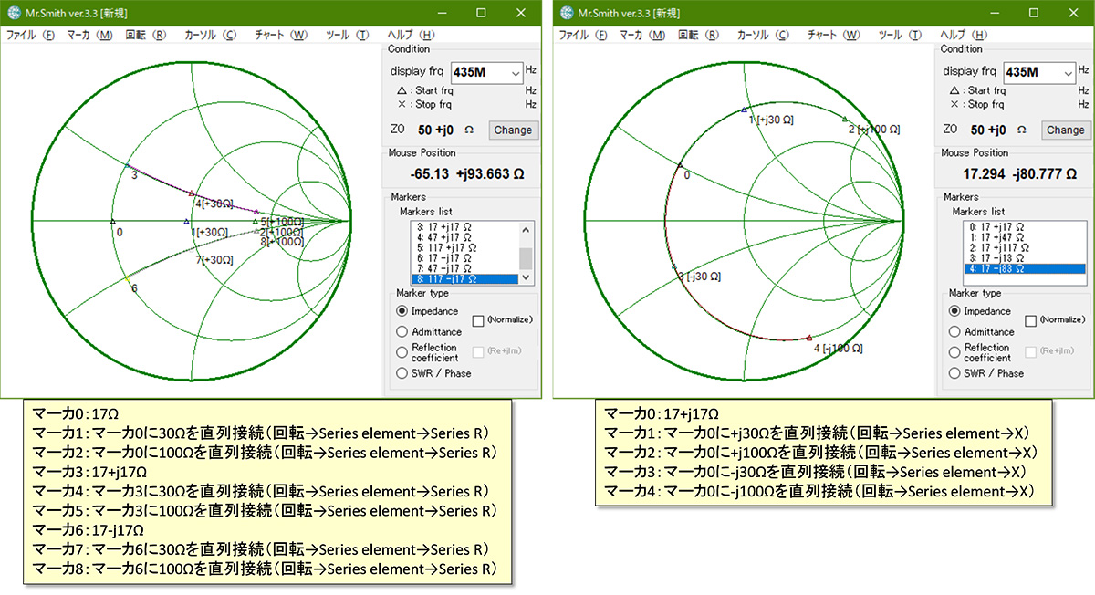The height and width of the screenshot is (595, 1095).
Task: Open 回転(R) menu in right Mr.Smith window
Action: pos(699,35)
